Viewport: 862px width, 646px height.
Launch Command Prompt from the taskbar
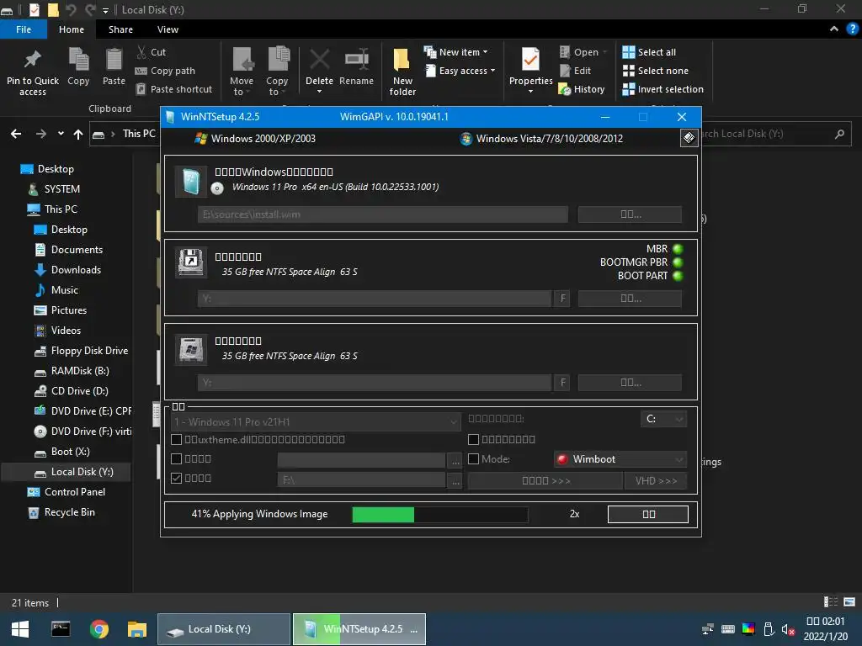pyautogui.click(x=61, y=629)
